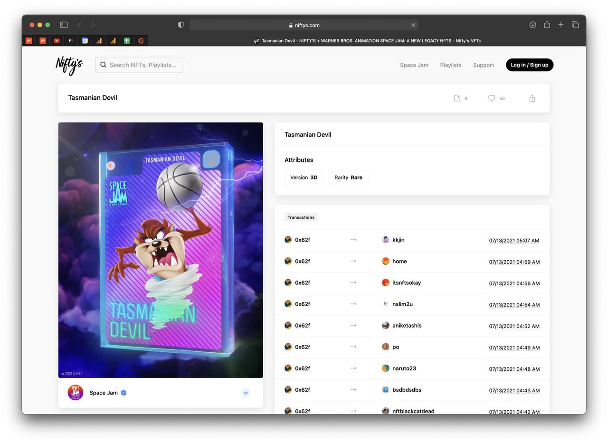Click the Nifty's logo
The image size is (608, 443).
point(69,65)
